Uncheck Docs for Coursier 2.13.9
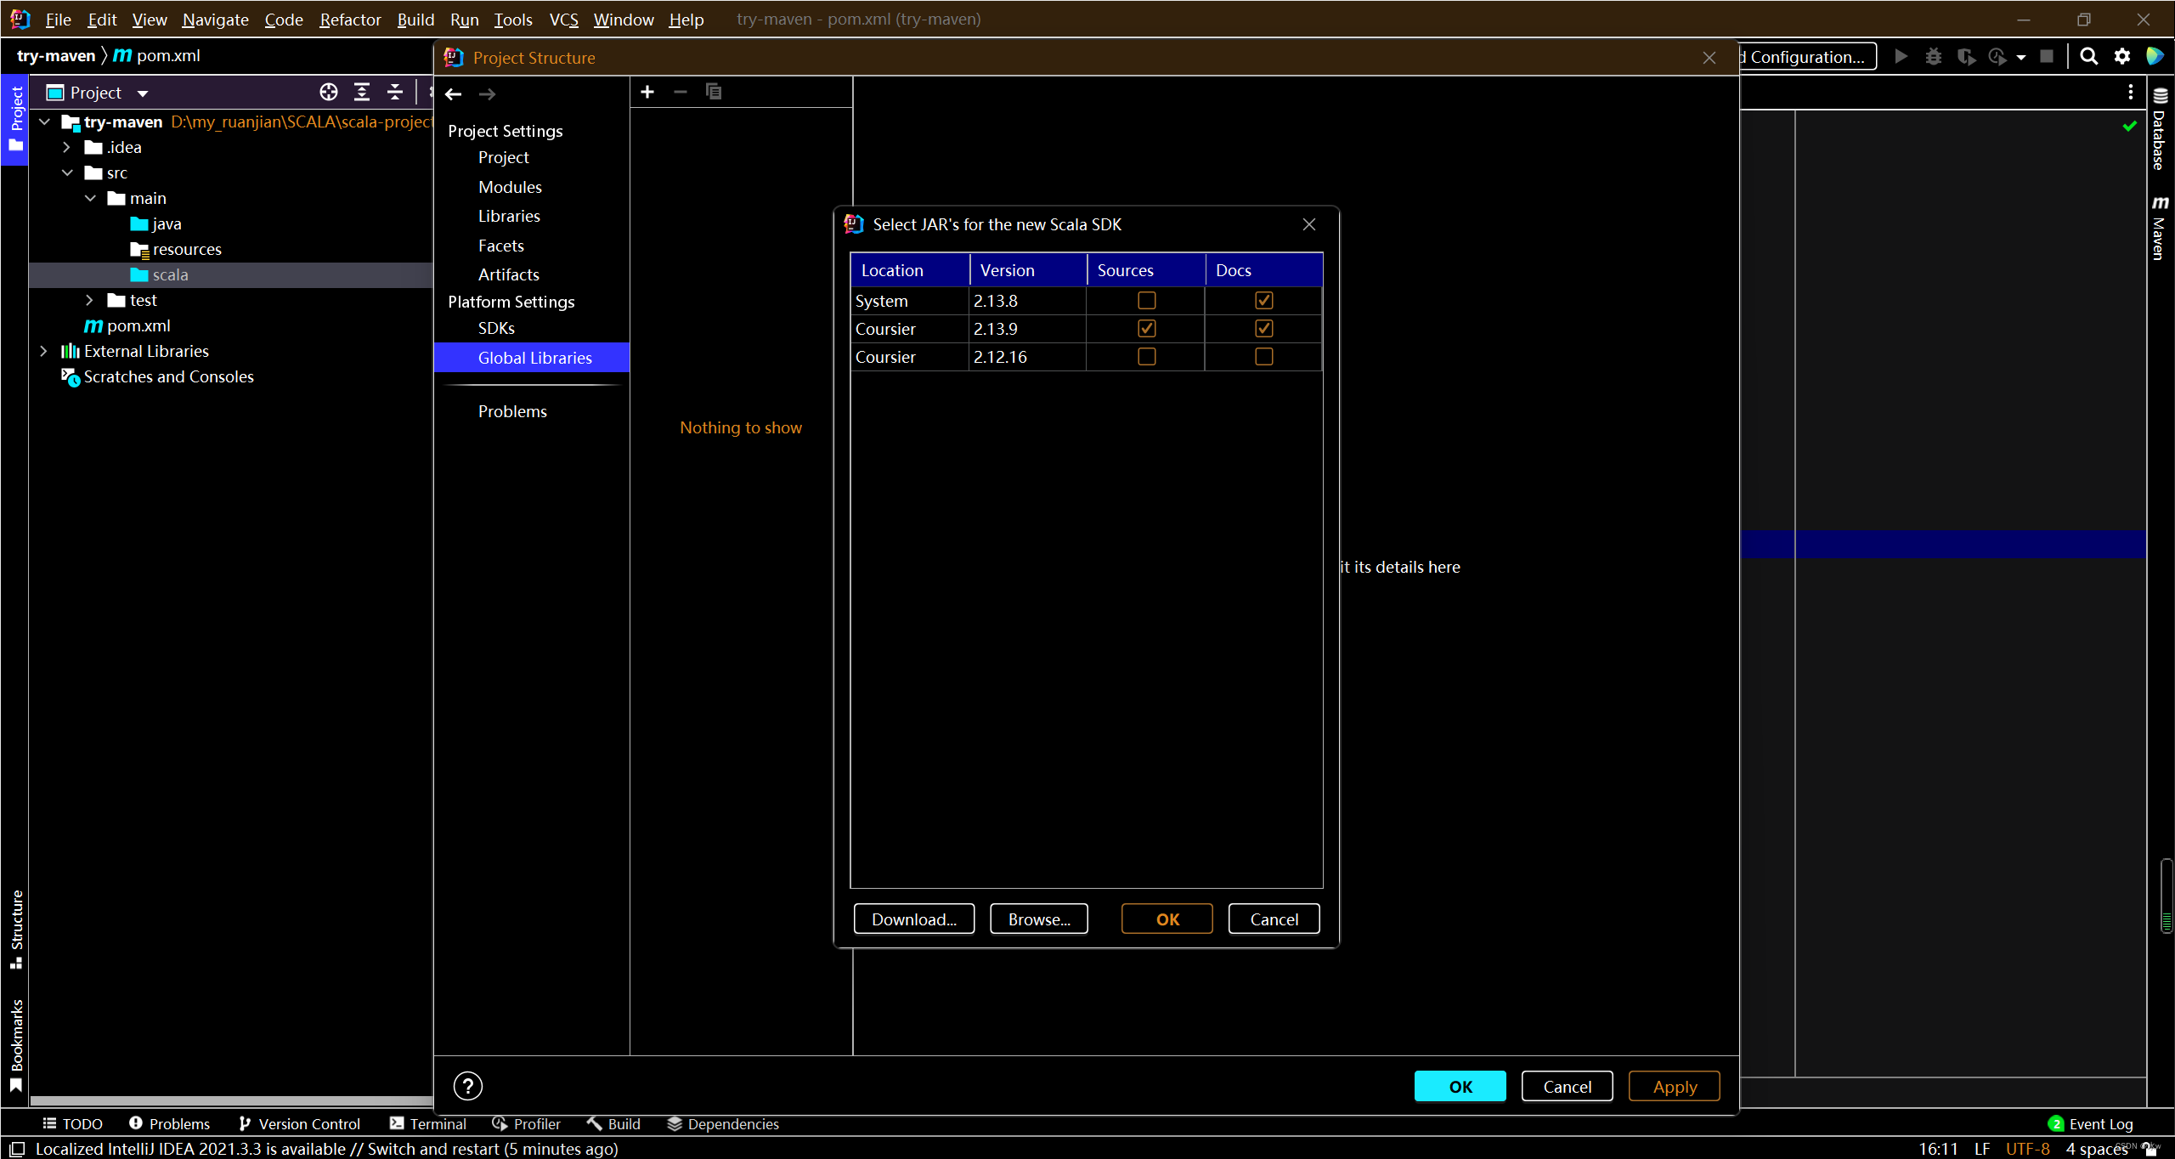This screenshot has height=1159, width=2175. coord(1263,328)
